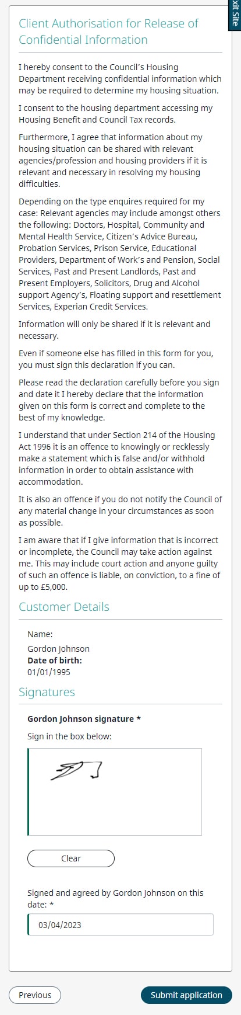Select the Signatures section heading
Image resolution: width=241 pixels, height=1015 pixels.
click(x=47, y=692)
